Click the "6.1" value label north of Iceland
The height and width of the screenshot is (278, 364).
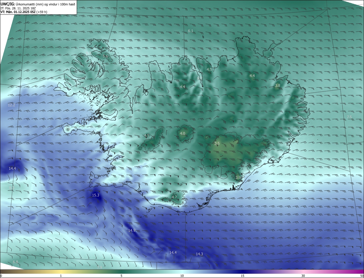coord(191,31)
